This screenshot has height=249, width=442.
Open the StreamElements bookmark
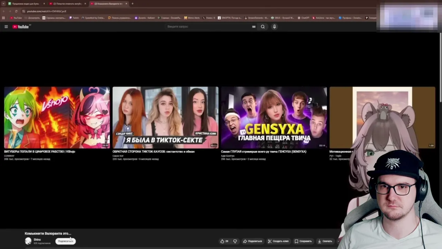(256, 18)
